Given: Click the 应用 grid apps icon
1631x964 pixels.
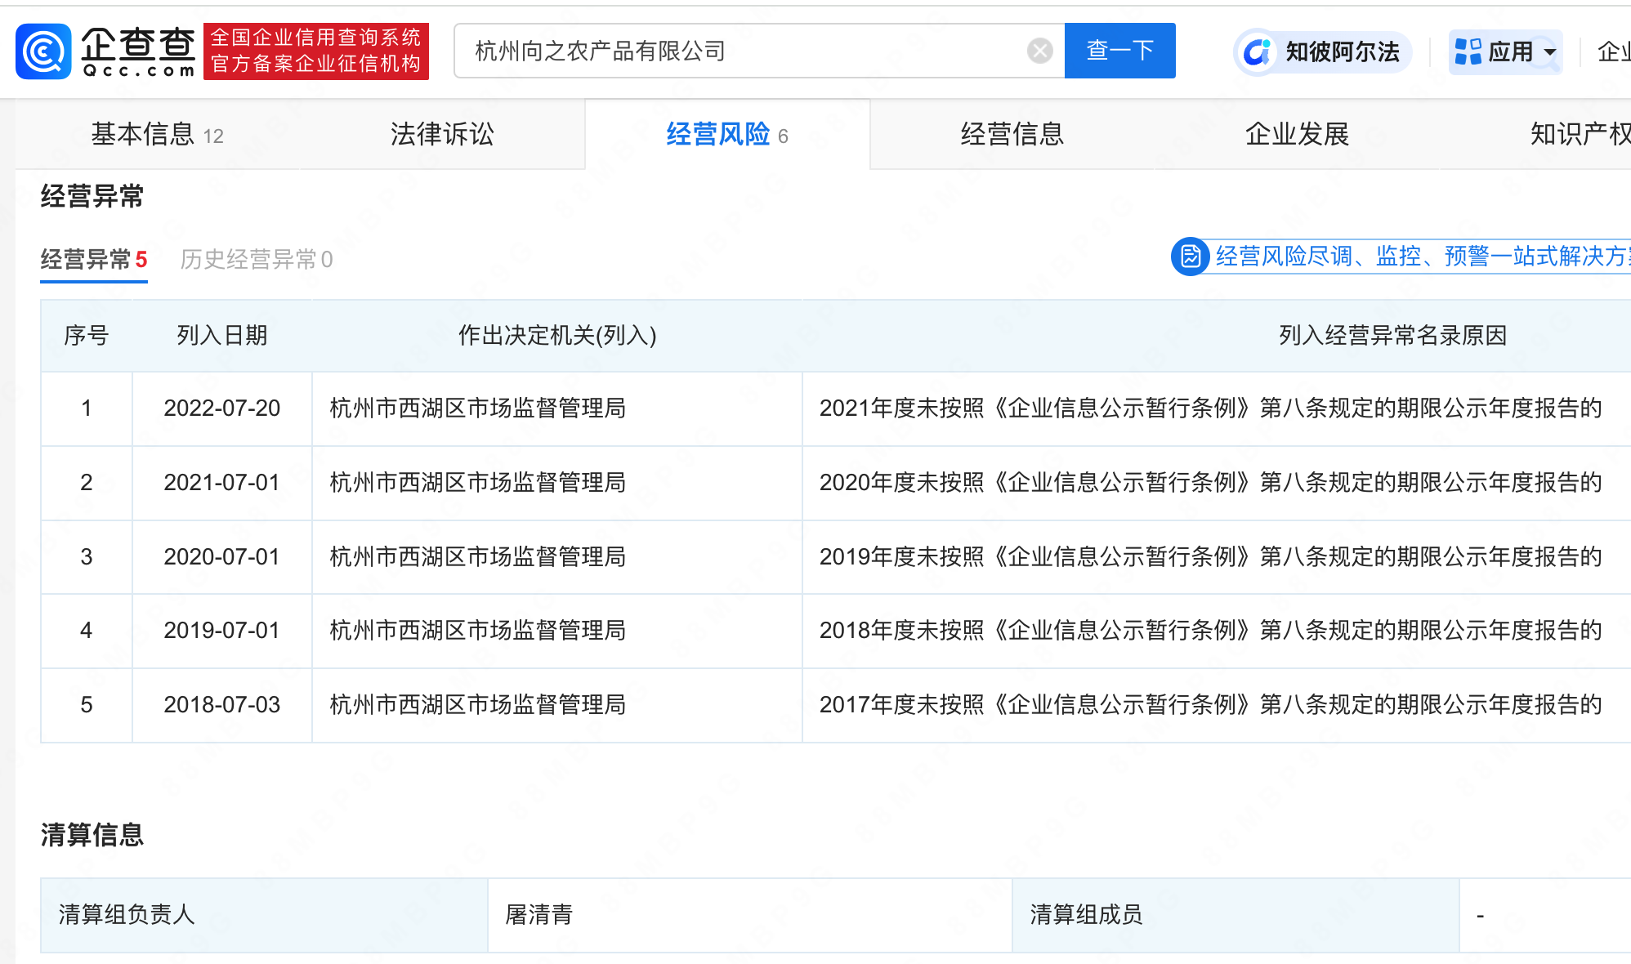Looking at the screenshot, I should pos(1468,51).
